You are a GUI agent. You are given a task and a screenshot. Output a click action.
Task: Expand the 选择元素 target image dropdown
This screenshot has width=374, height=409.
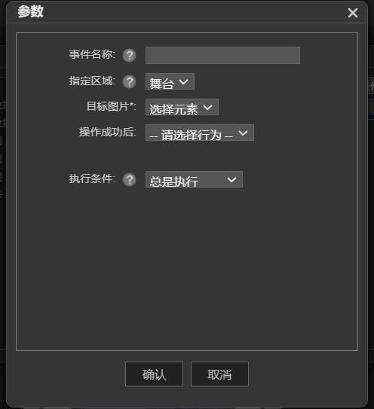point(182,107)
